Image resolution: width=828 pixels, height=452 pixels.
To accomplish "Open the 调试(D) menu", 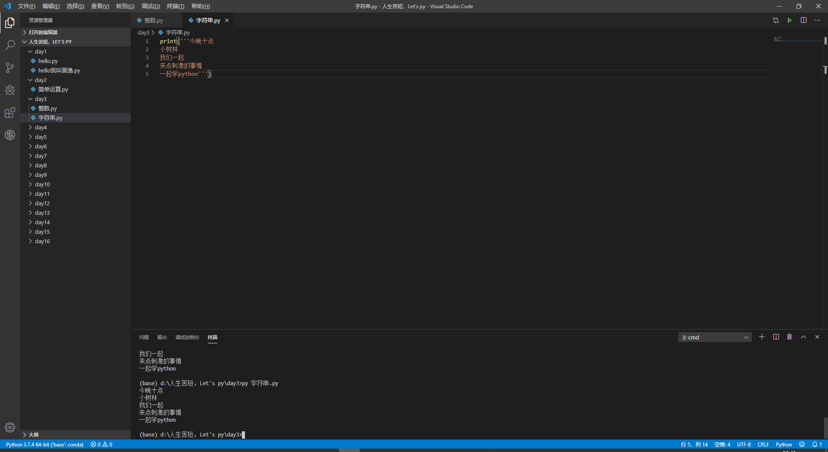I will tap(151, 6).
